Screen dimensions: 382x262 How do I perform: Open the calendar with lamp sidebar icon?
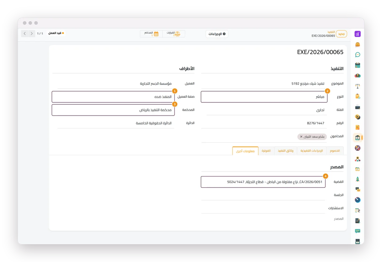pos(357,210)
